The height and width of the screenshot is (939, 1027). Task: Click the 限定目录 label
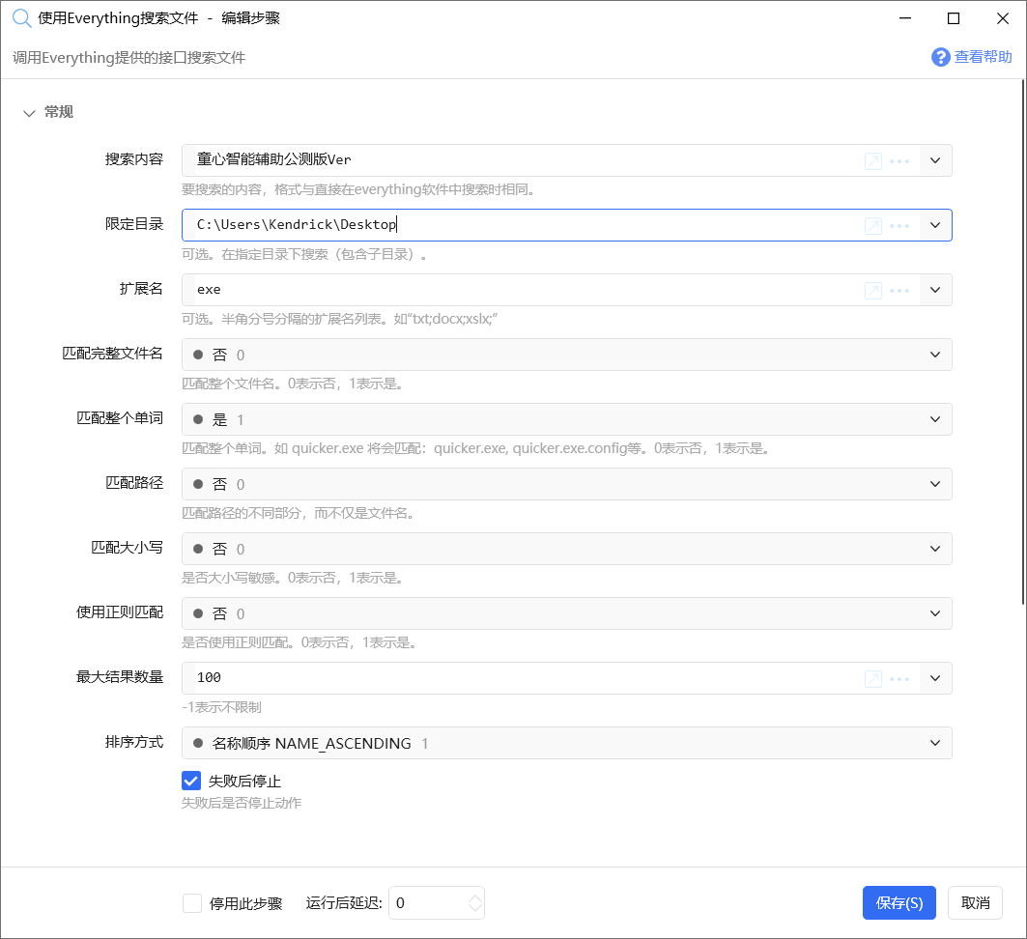(x=134, y=224)
